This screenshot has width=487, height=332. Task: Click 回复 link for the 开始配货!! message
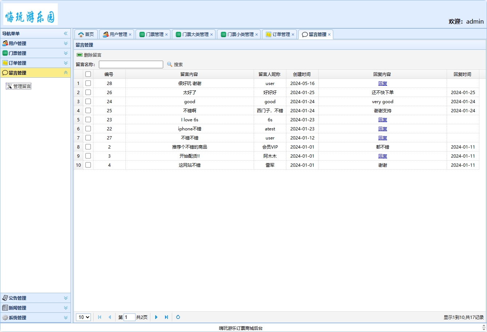pos(383,156)
